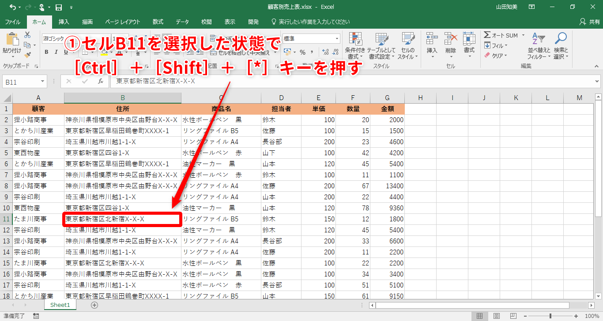Apply percent style with the % icon
This screenshot has width=603, height=321.
303,52
